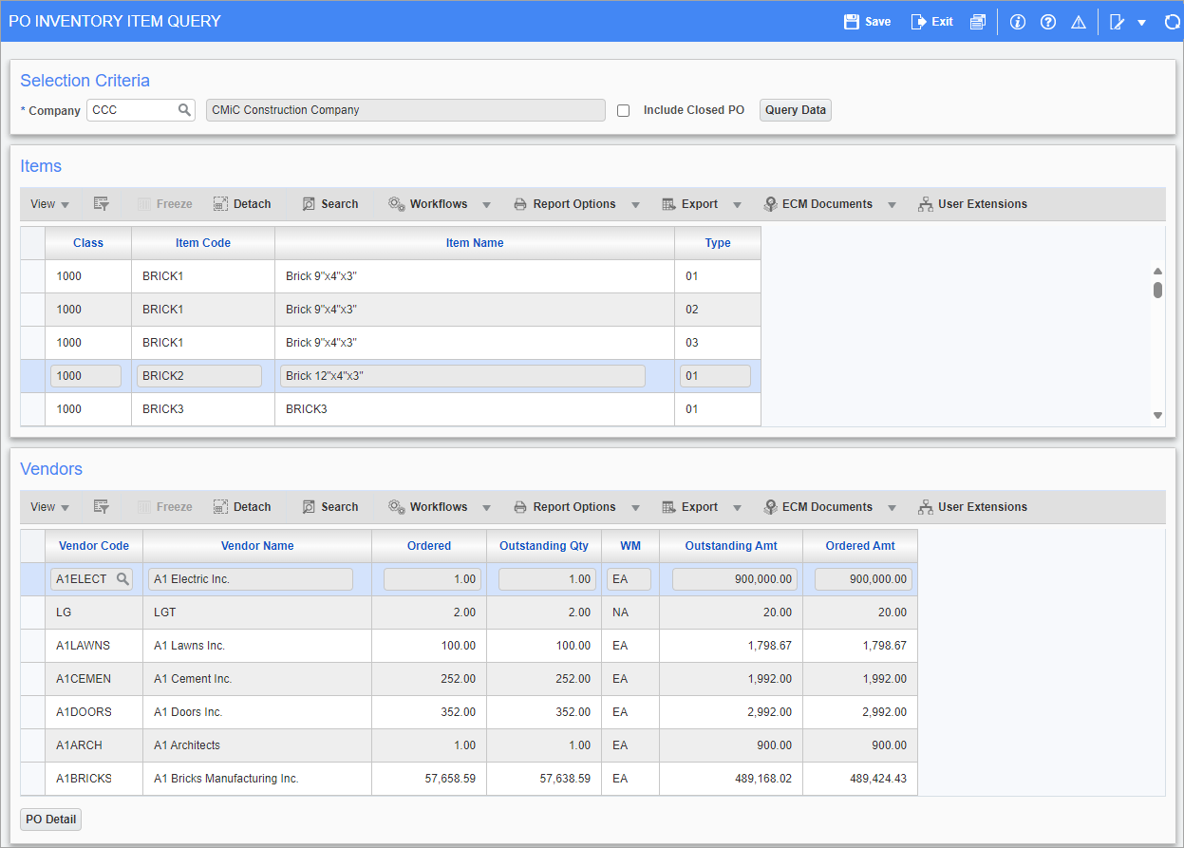Click the A1DOORS vendor code cell
Viewport: 1184px width, 848px height.
pyautogui.click(x=94, y=712)
